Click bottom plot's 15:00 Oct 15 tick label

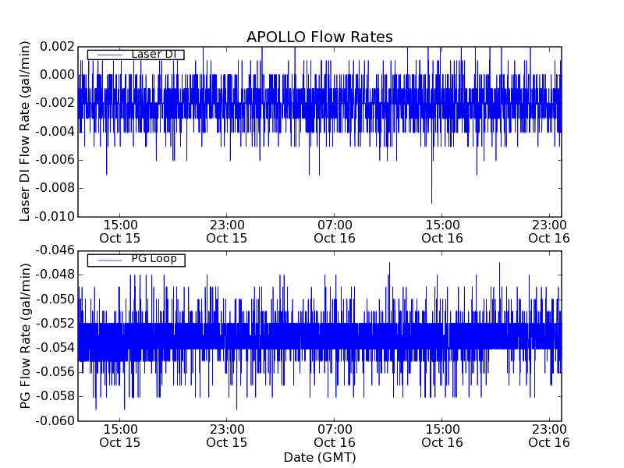(x=119, y=435)
